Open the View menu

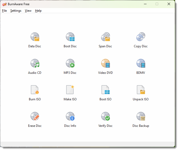[28, 11]
